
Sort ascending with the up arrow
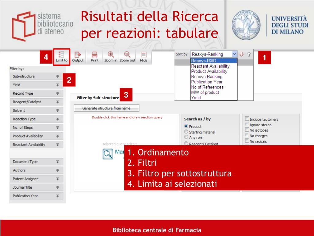249,54
